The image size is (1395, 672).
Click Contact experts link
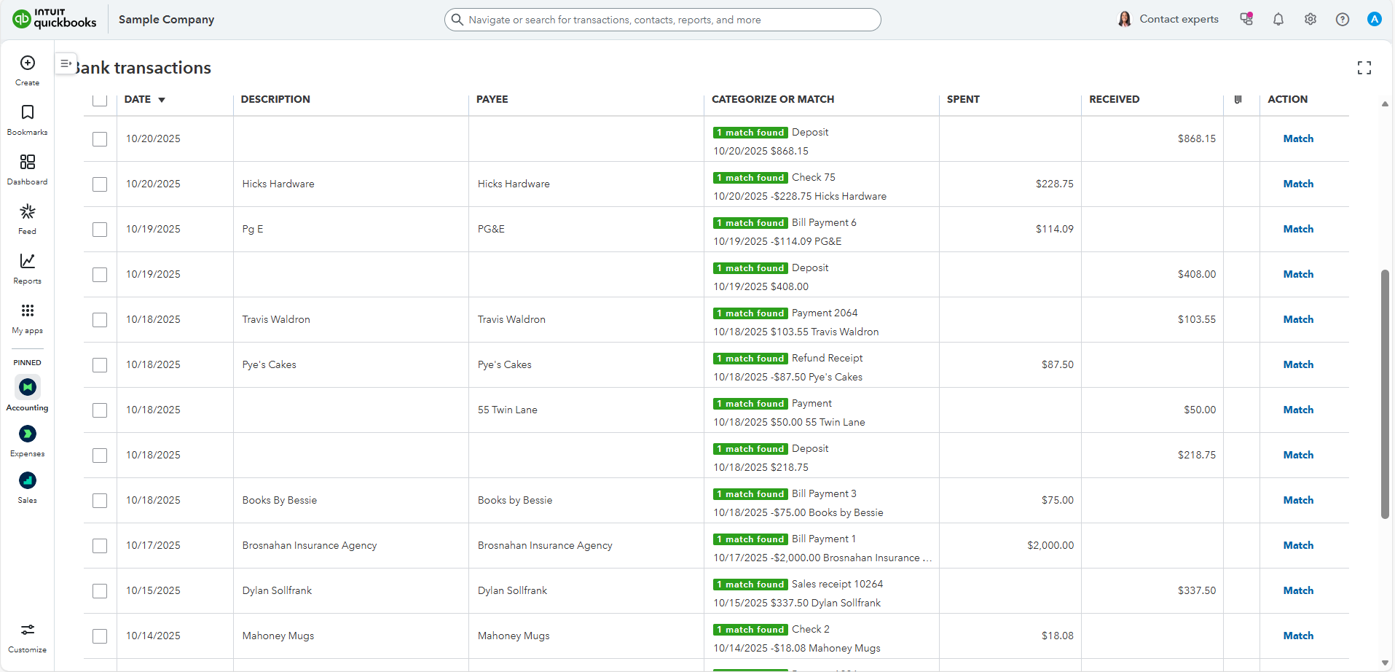click(x=1178, y=20)
